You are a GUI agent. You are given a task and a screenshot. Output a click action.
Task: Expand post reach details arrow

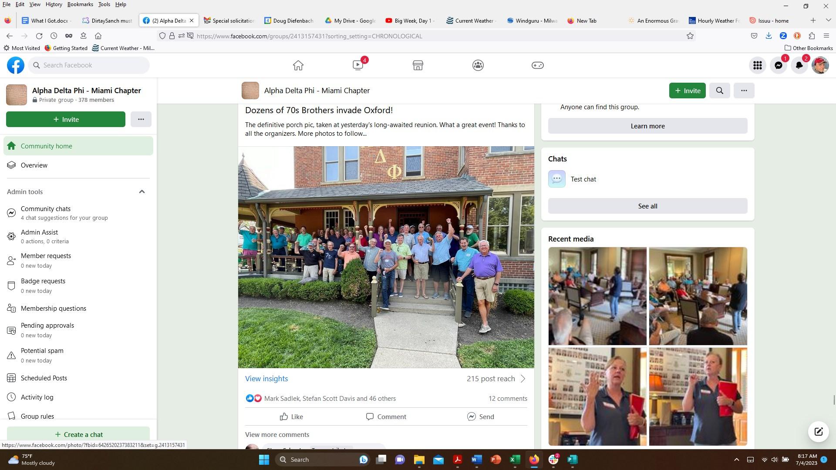click(x=523, y=379)
